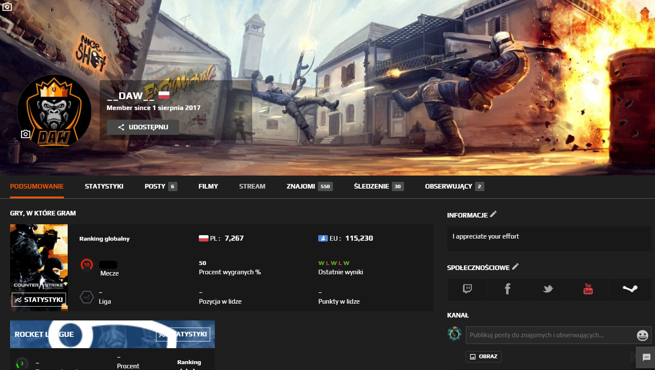Click the __DAW__ username
655x370 pixels.
131,96
